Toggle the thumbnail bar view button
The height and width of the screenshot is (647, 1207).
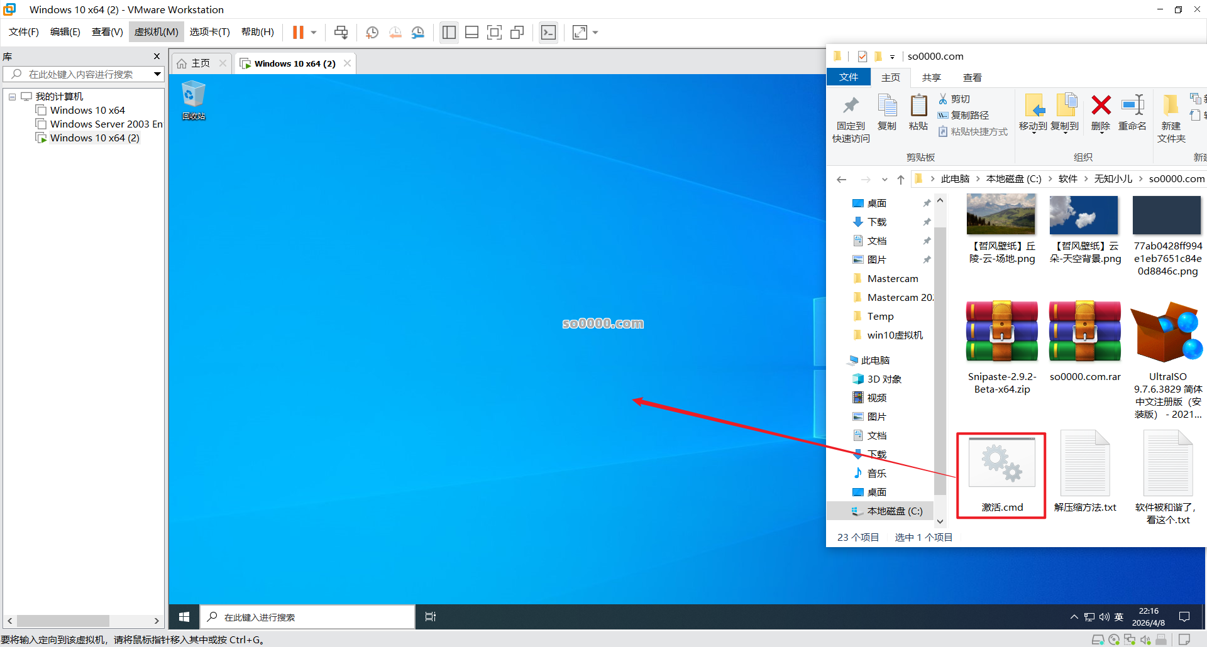[471, 33]
